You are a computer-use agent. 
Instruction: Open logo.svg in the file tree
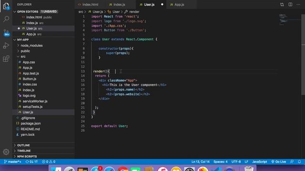tap(29, 95)
